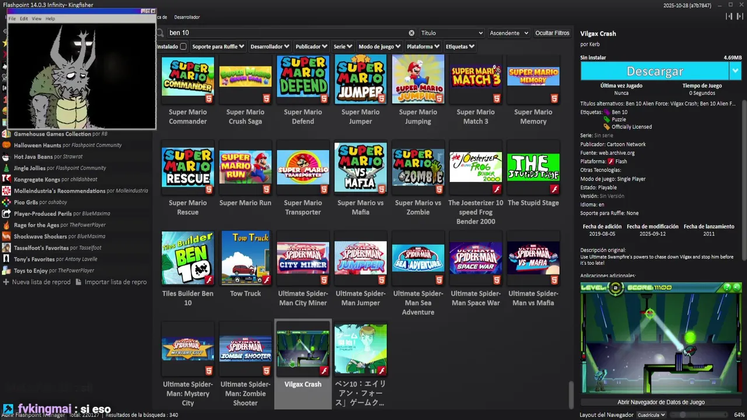Screen dimensions: 747x420
Task: Click the game grid vertical scrollbar
Action: pos(571,394)
